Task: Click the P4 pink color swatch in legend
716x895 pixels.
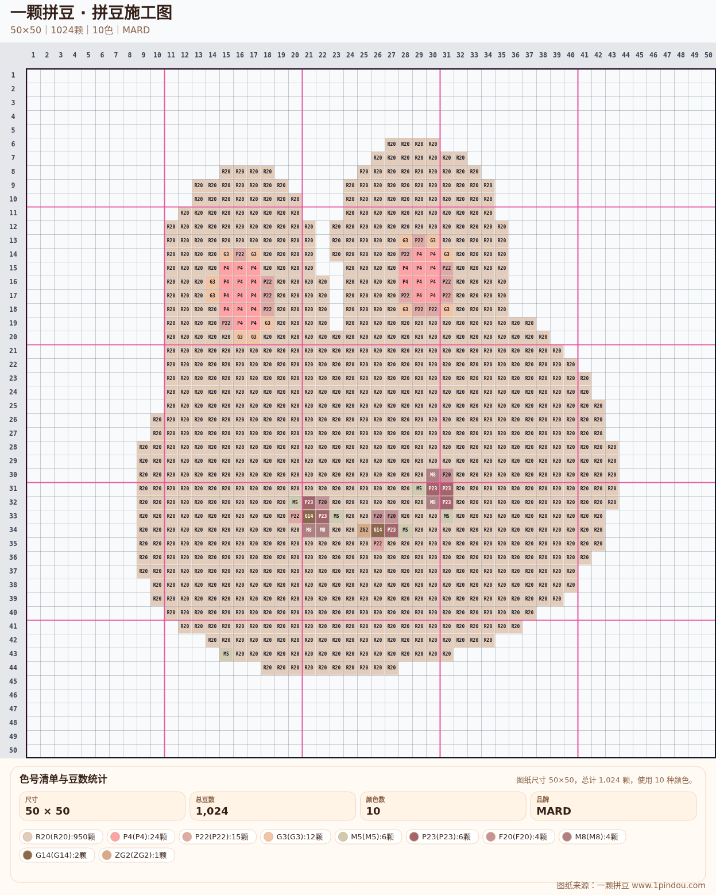Action: (x=115, y=837)
